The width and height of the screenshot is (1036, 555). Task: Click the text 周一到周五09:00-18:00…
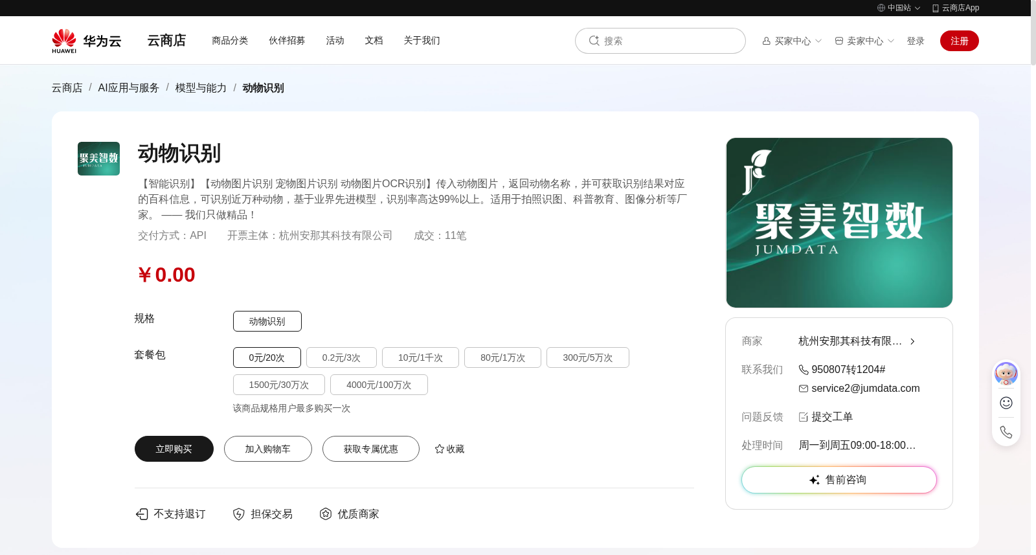click(x=857, y=446)
